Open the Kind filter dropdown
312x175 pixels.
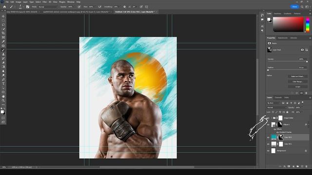tap(274, 103)
